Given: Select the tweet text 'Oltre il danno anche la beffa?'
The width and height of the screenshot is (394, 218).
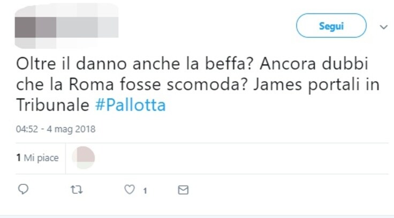Looking at the screenshot, I should click(x=134, y=64).
